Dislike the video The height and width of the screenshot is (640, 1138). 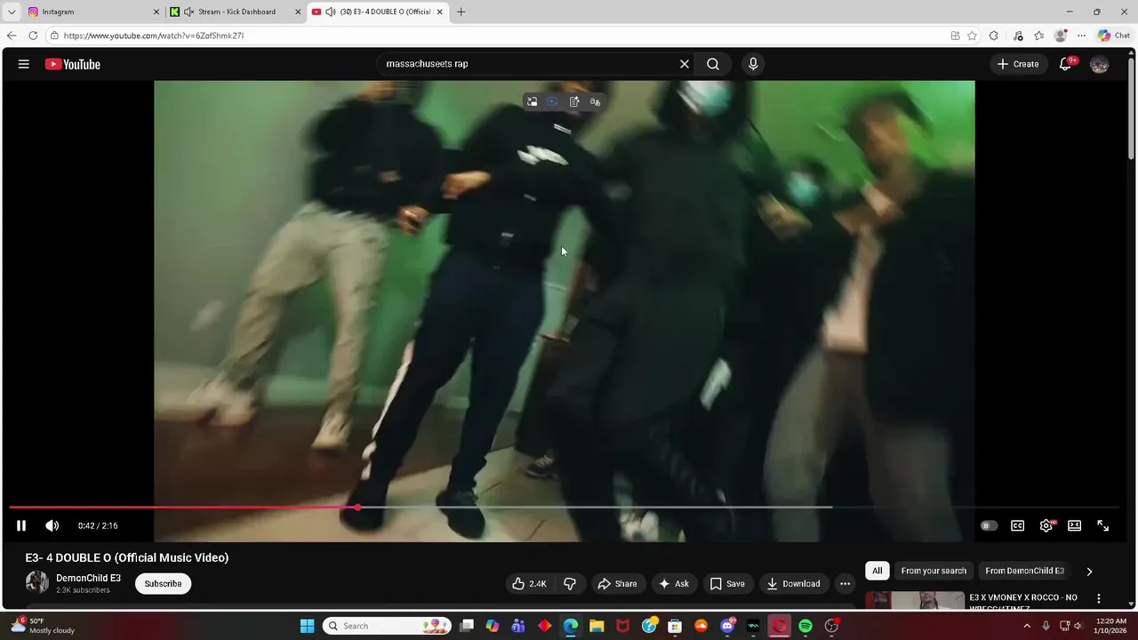click(570, 584)
